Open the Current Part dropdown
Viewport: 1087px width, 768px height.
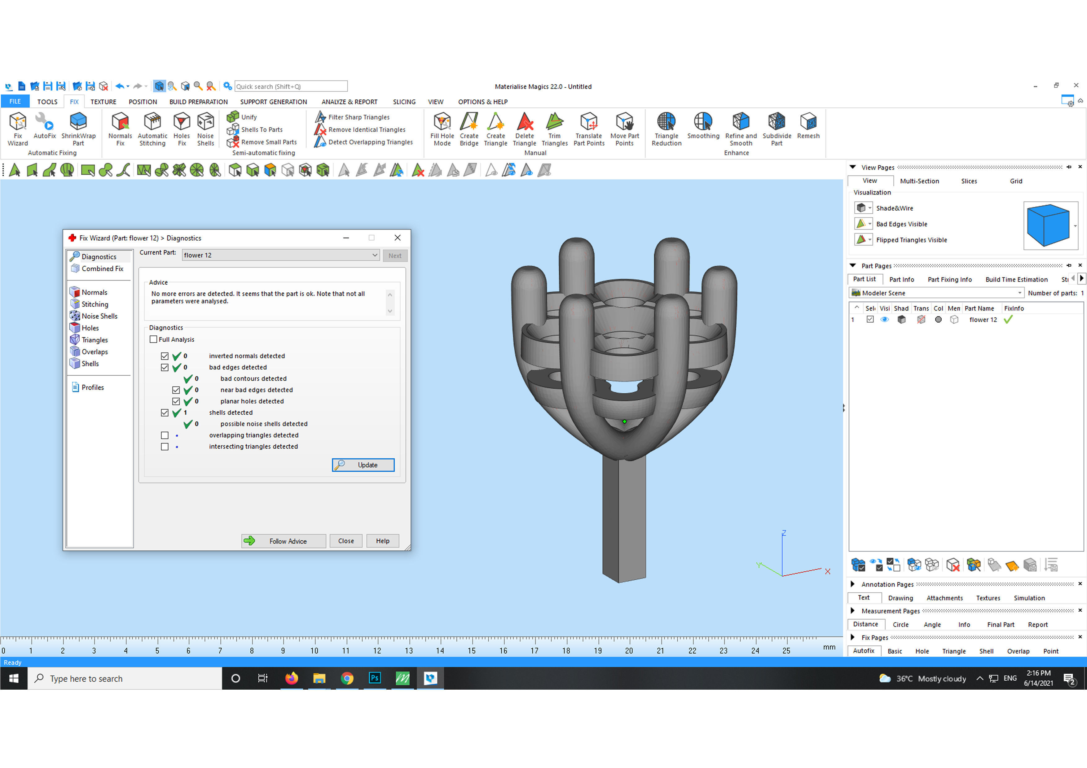[375, 255]
